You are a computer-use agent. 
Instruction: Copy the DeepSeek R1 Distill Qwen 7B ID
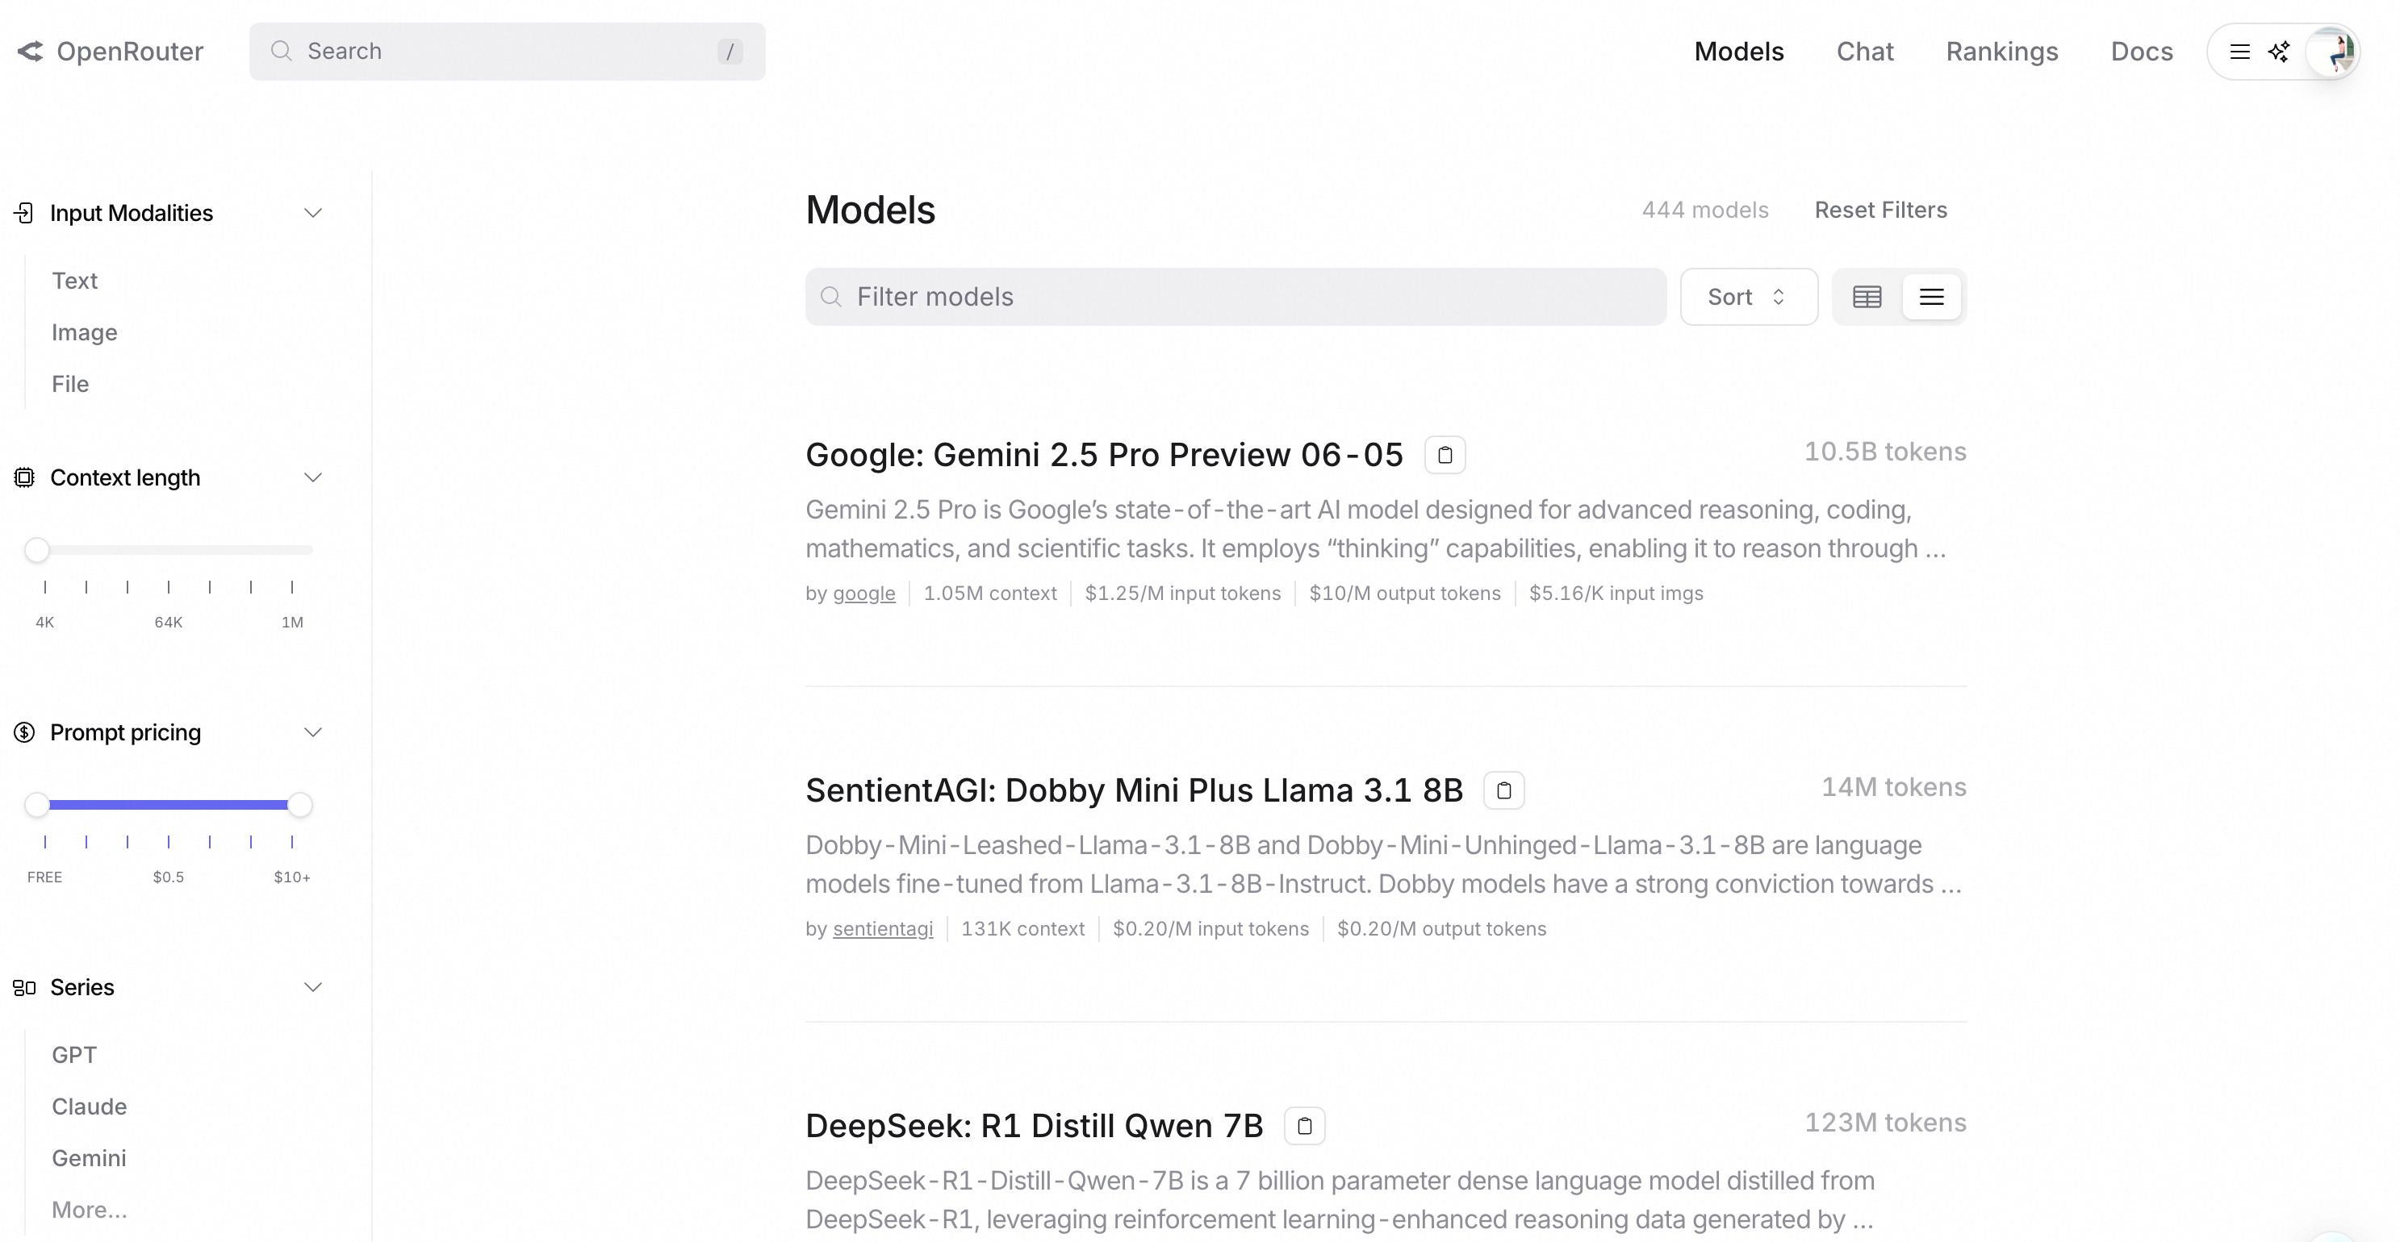pos(1304,1126)
